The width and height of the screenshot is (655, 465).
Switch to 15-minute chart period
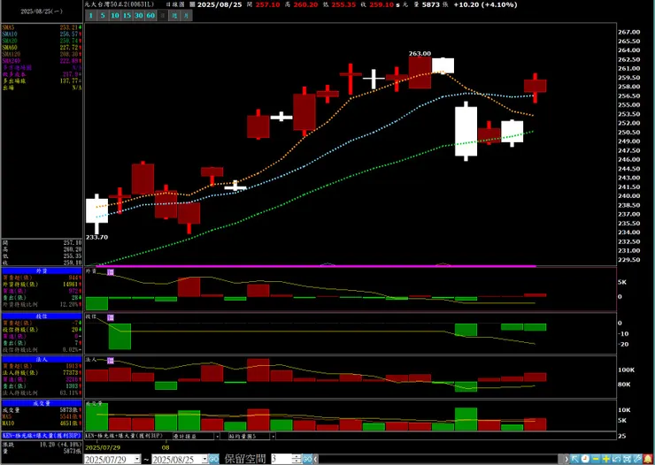127,16
